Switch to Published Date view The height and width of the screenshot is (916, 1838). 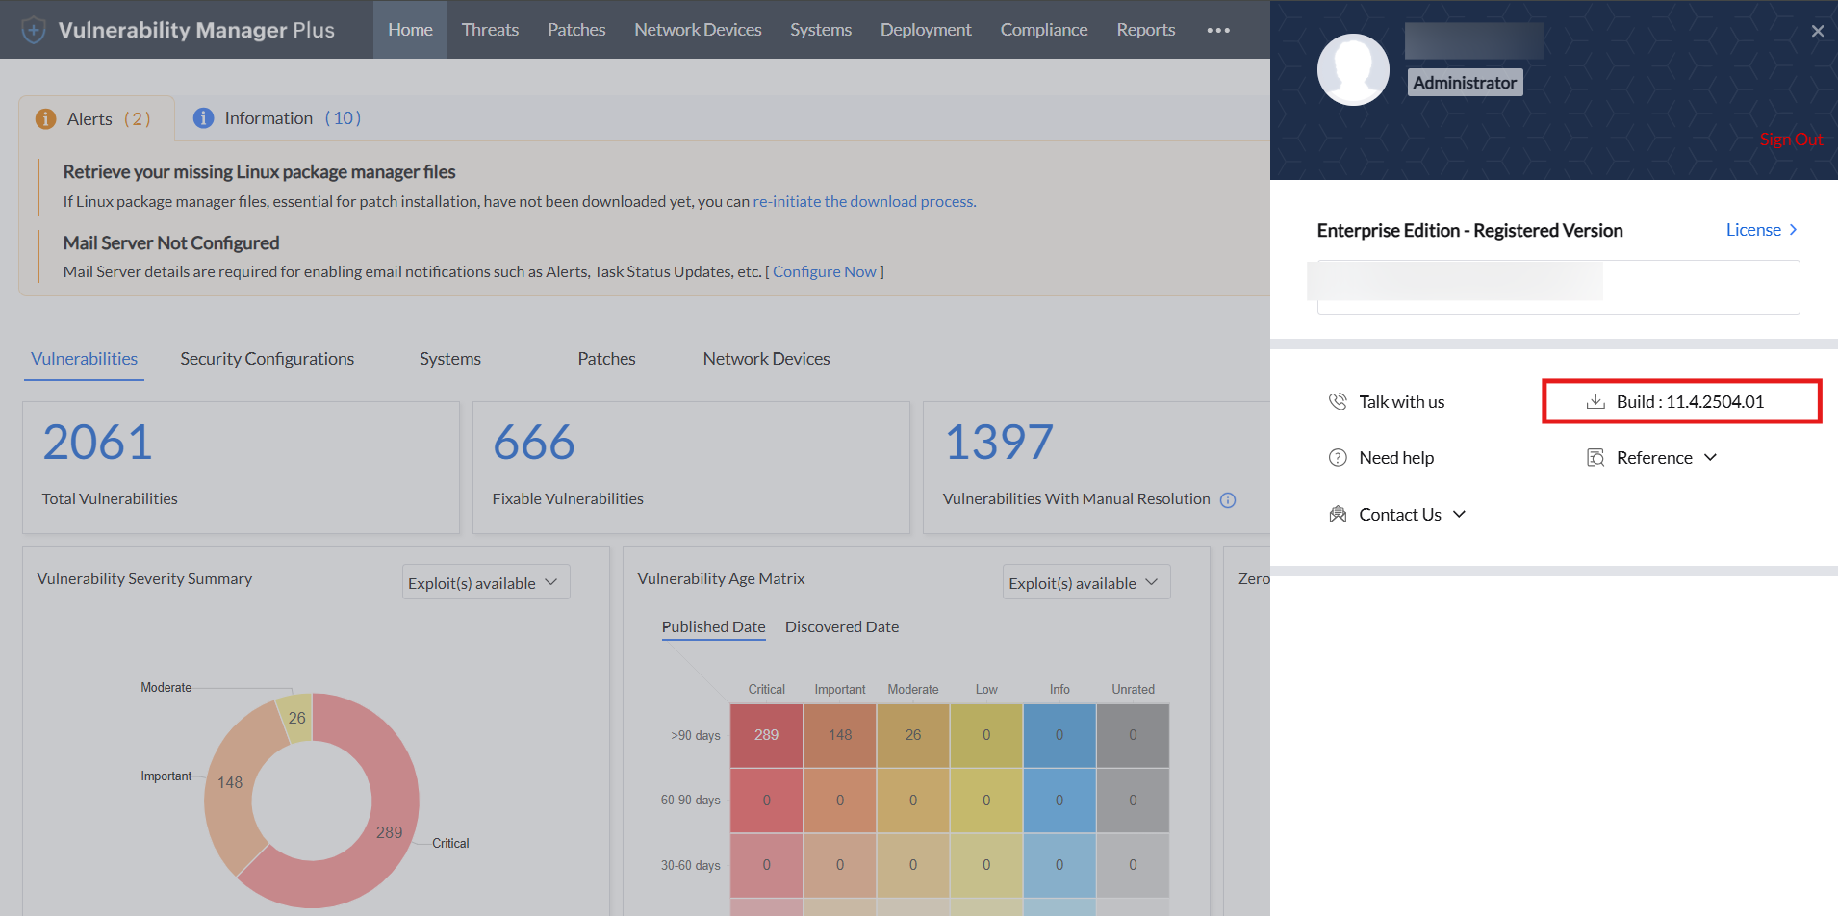(713, 627)
